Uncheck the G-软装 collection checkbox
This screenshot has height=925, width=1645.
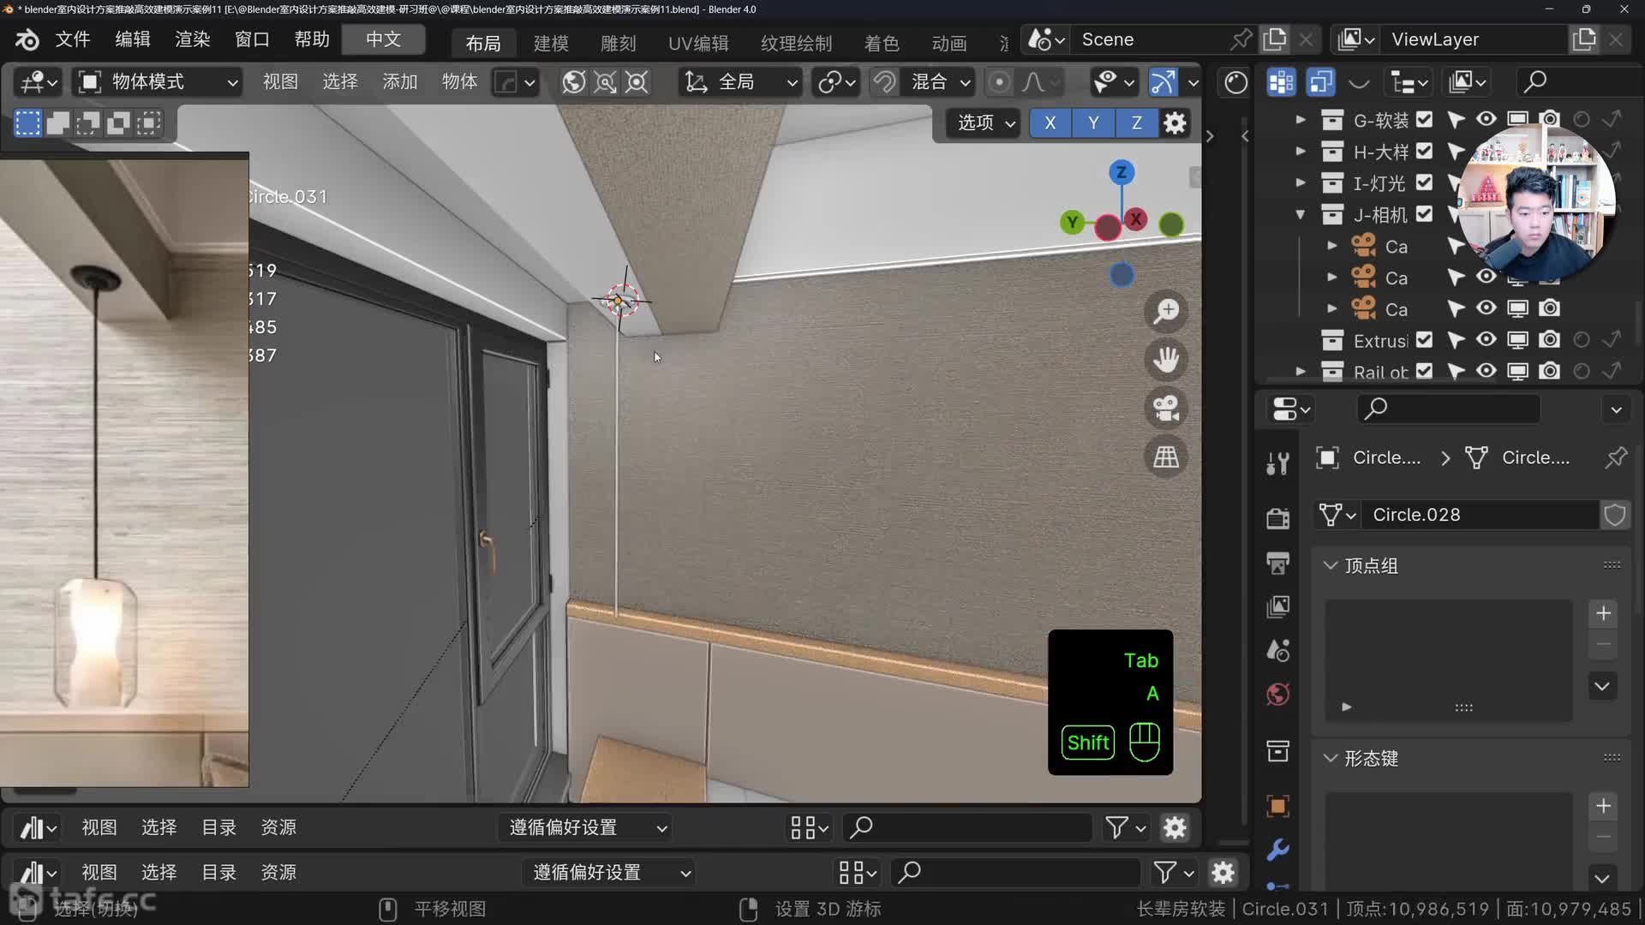[x=1424, y=119]
